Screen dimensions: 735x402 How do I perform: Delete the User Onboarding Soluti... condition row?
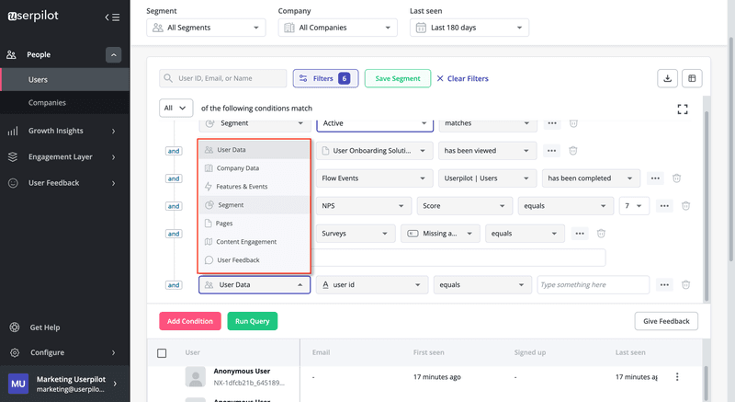(x=572, y=151)
